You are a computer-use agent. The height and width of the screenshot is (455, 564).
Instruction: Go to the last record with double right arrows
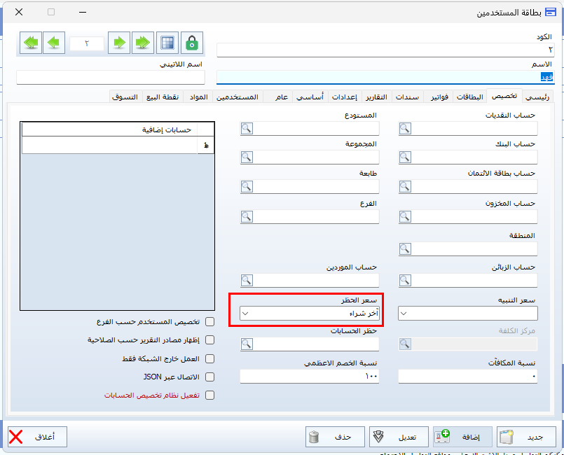144,43
